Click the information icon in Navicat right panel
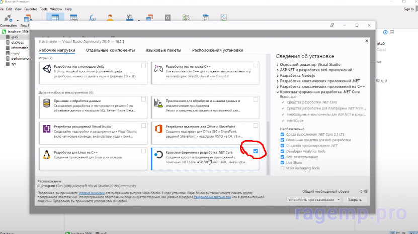The height and width of the screenshot is (234, 418). click(385, 32)
